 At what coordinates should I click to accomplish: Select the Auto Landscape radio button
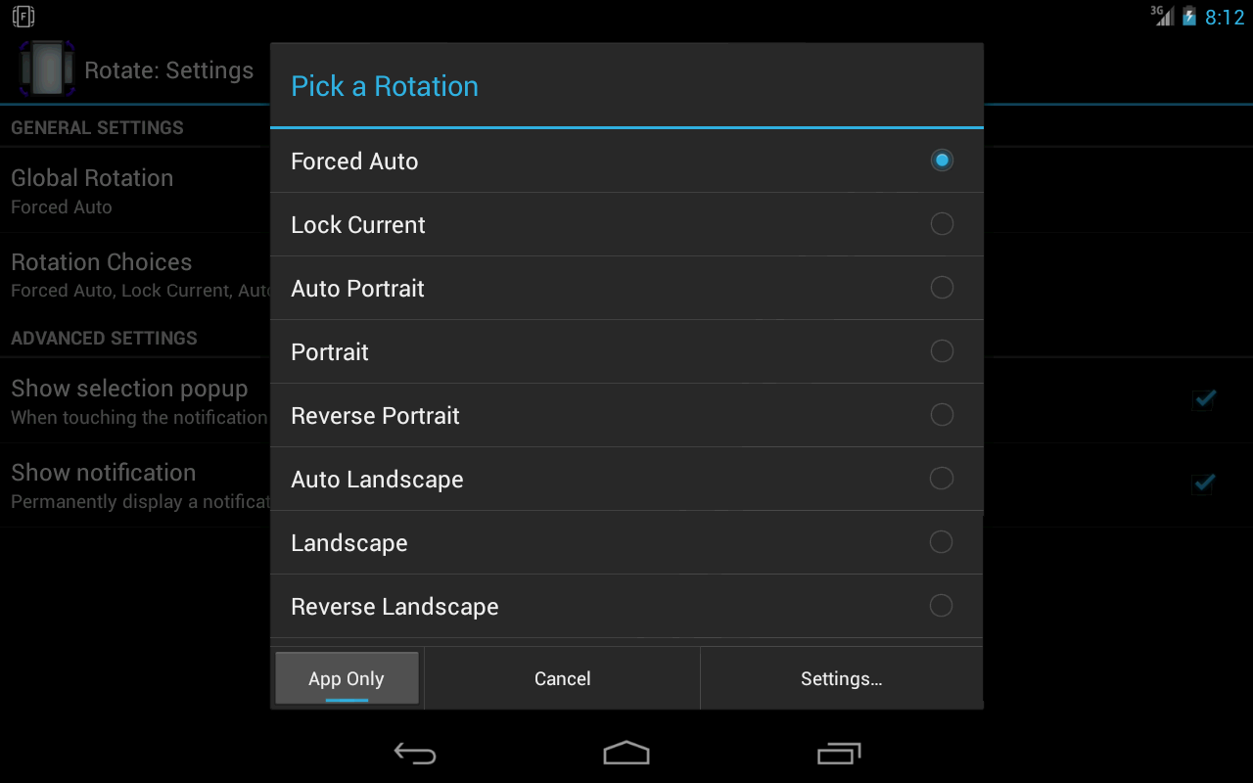pyautogui.click(x=942, y=479)
